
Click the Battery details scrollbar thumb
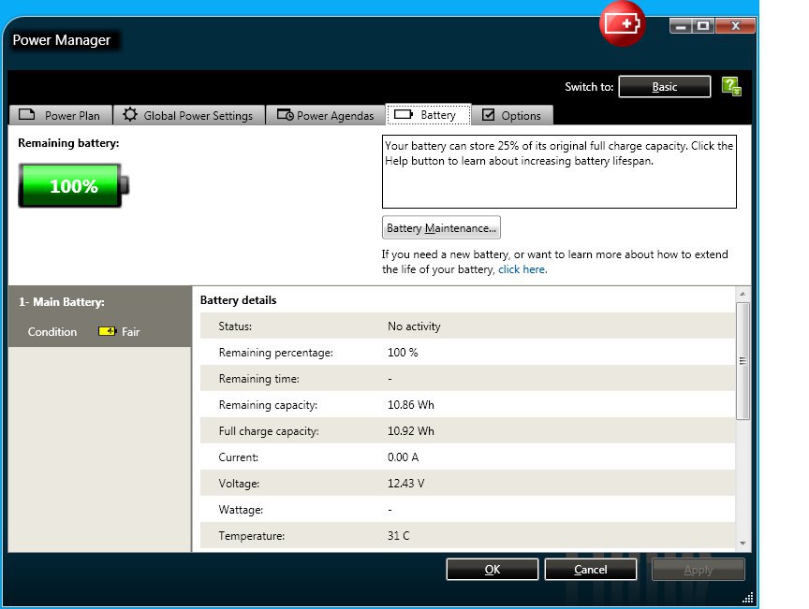pos(743,361)
